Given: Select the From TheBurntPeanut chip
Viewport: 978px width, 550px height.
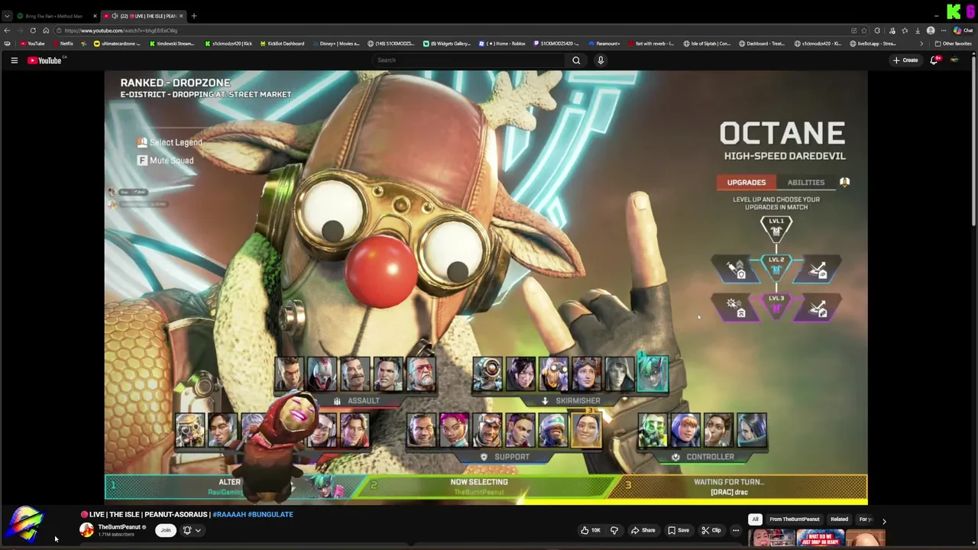Looking at the screenshot, I should coord(795,519).
